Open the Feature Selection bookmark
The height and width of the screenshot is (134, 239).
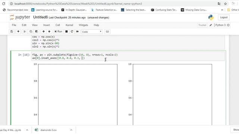pyautogui.click(x=104, y=10)
